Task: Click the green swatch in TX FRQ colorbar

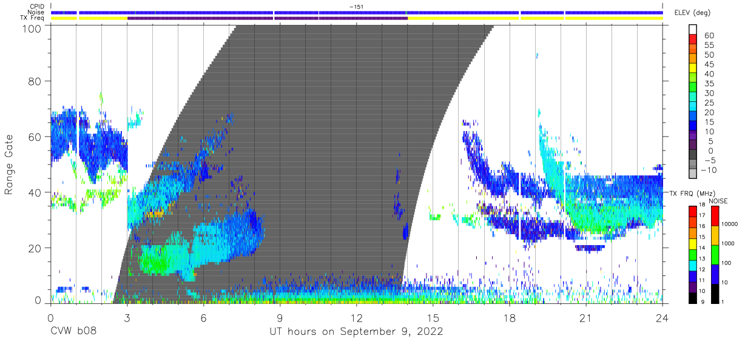Action: click(692, 254)
